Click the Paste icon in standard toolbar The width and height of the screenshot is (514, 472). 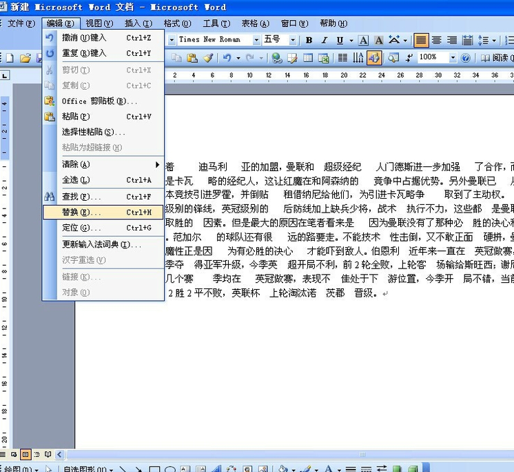click(192, 58)
